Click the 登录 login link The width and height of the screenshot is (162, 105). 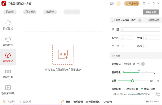tap(112, 3)
